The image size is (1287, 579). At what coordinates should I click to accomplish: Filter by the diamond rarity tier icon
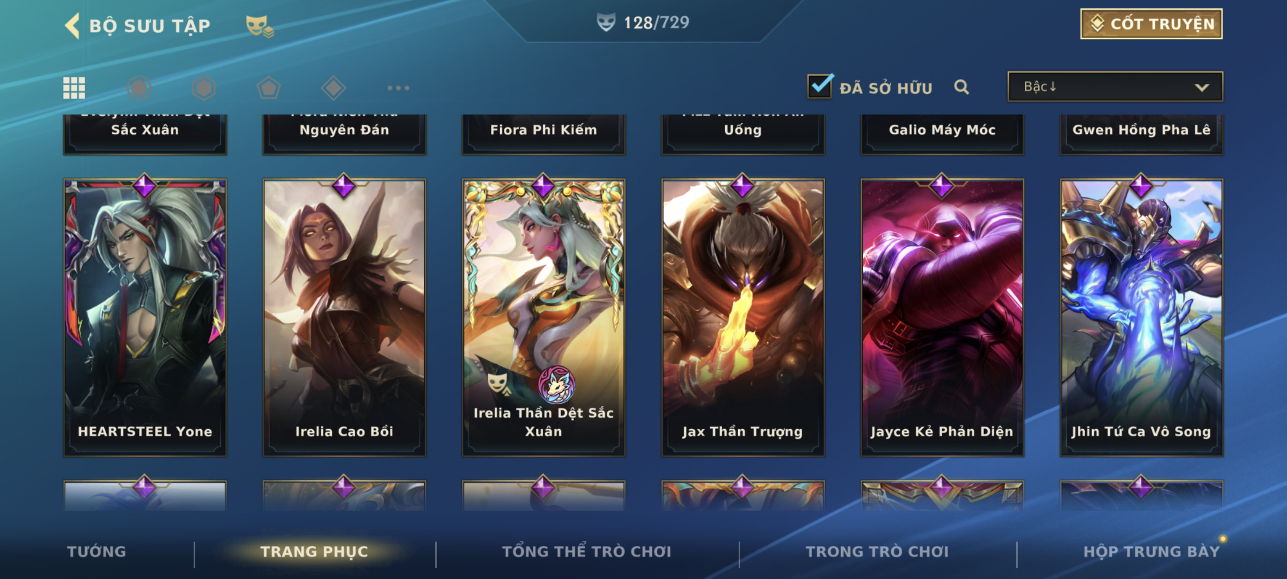pos(333,88)
